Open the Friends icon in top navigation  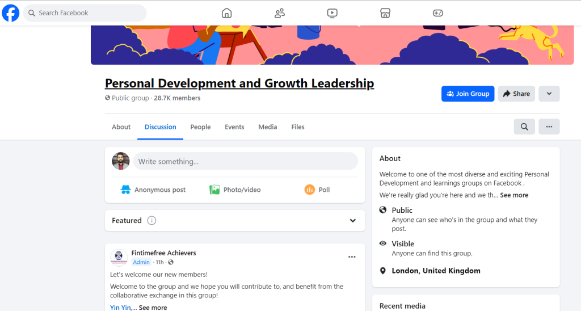click(x=279, y=14)
